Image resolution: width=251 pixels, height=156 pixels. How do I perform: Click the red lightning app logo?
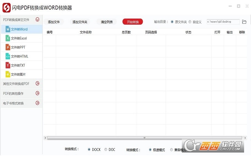(7, 8)
